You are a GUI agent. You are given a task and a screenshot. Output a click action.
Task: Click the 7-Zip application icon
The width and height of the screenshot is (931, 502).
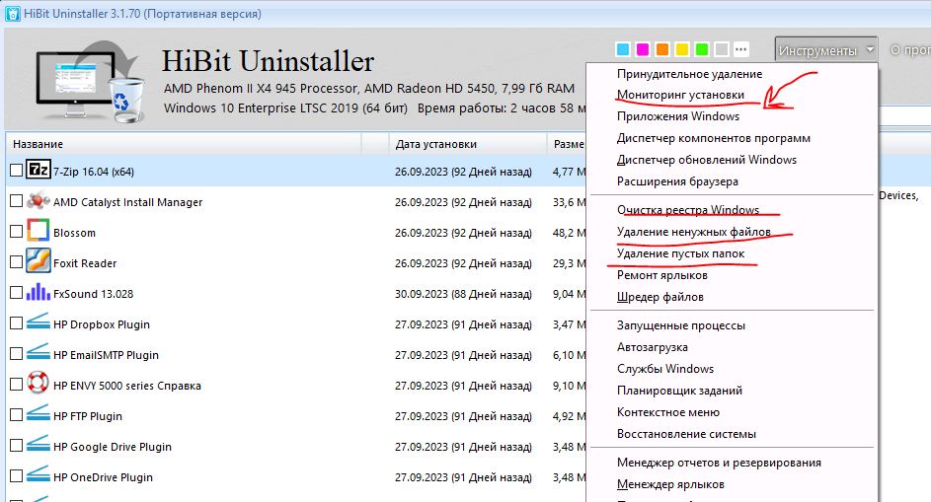click(x=38, y=171)
